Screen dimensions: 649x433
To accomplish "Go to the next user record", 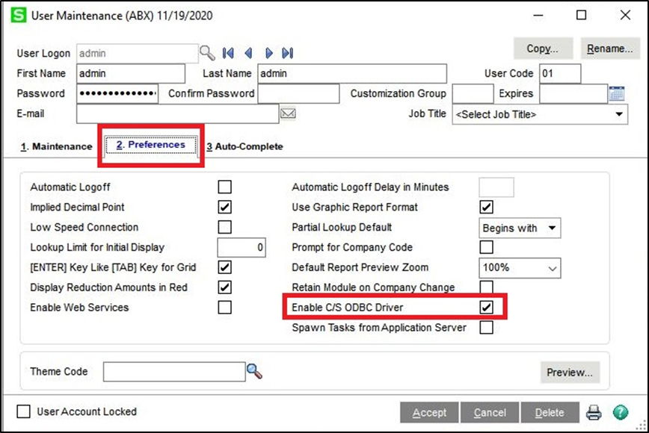I will click(x=268, y=53).
